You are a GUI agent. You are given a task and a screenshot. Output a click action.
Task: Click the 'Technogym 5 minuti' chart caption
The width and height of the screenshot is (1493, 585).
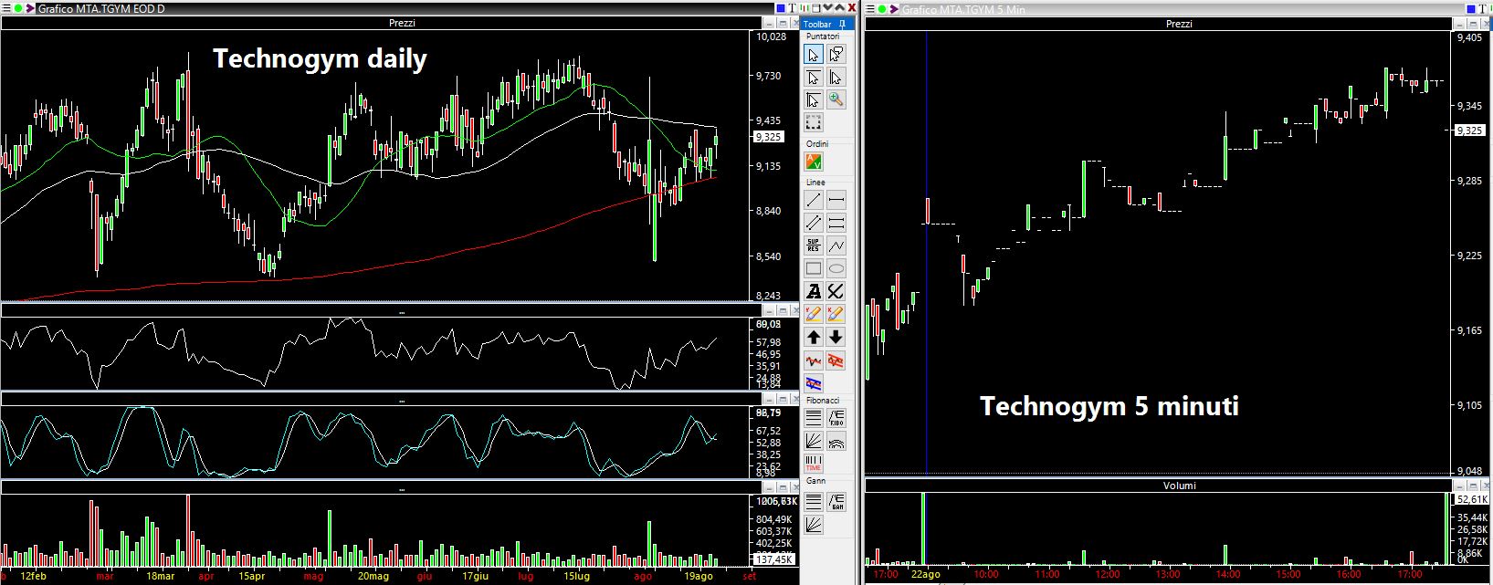click(1109, 406)
